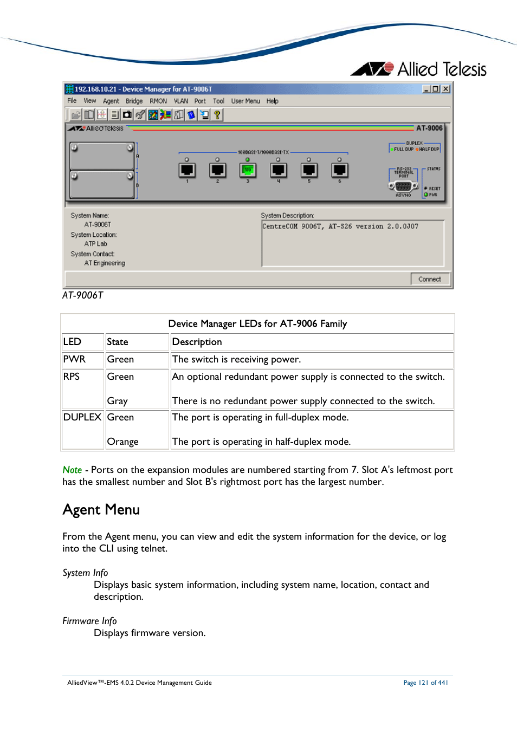
Task: Select the active green port 3
Action: point(248,170)
